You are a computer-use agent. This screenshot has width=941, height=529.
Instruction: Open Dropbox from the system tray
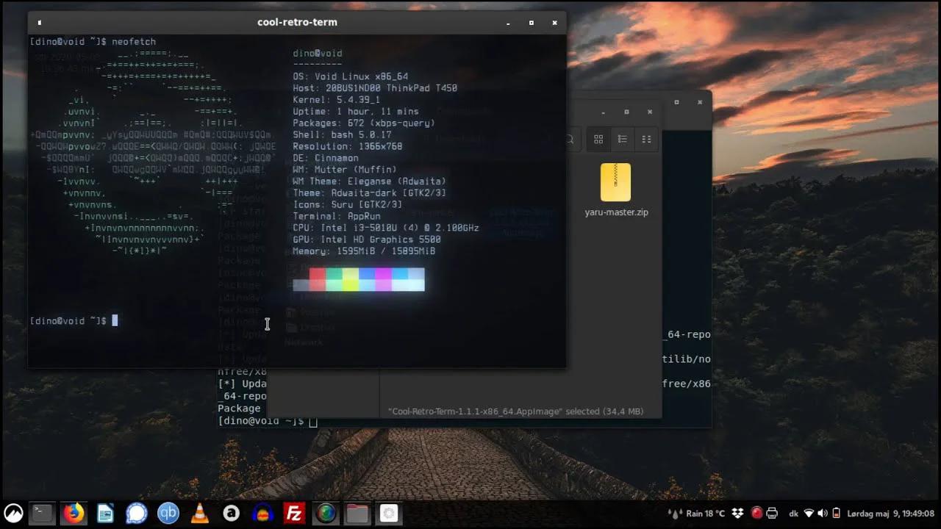[x=737, y=513]
